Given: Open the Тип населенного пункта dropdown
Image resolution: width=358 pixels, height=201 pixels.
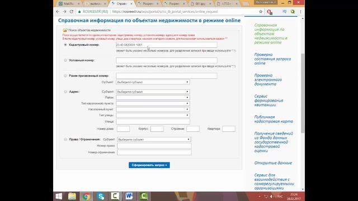Looking at the screenshot, I should [153, 103].
